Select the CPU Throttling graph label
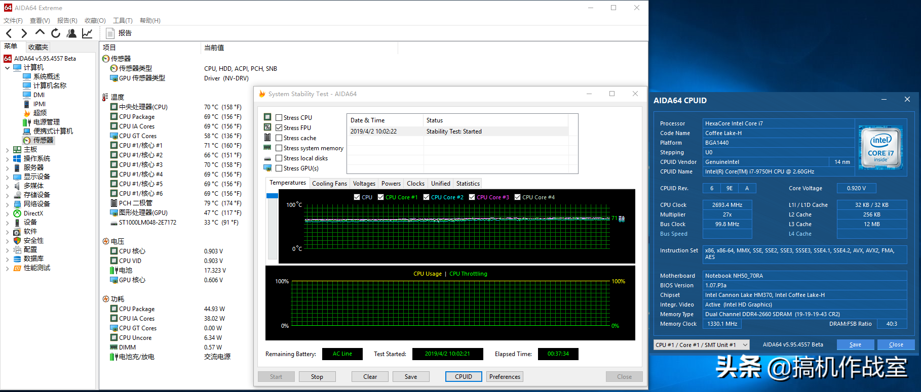Viewport: 921px width, 392px height. [x=468, y=274]
